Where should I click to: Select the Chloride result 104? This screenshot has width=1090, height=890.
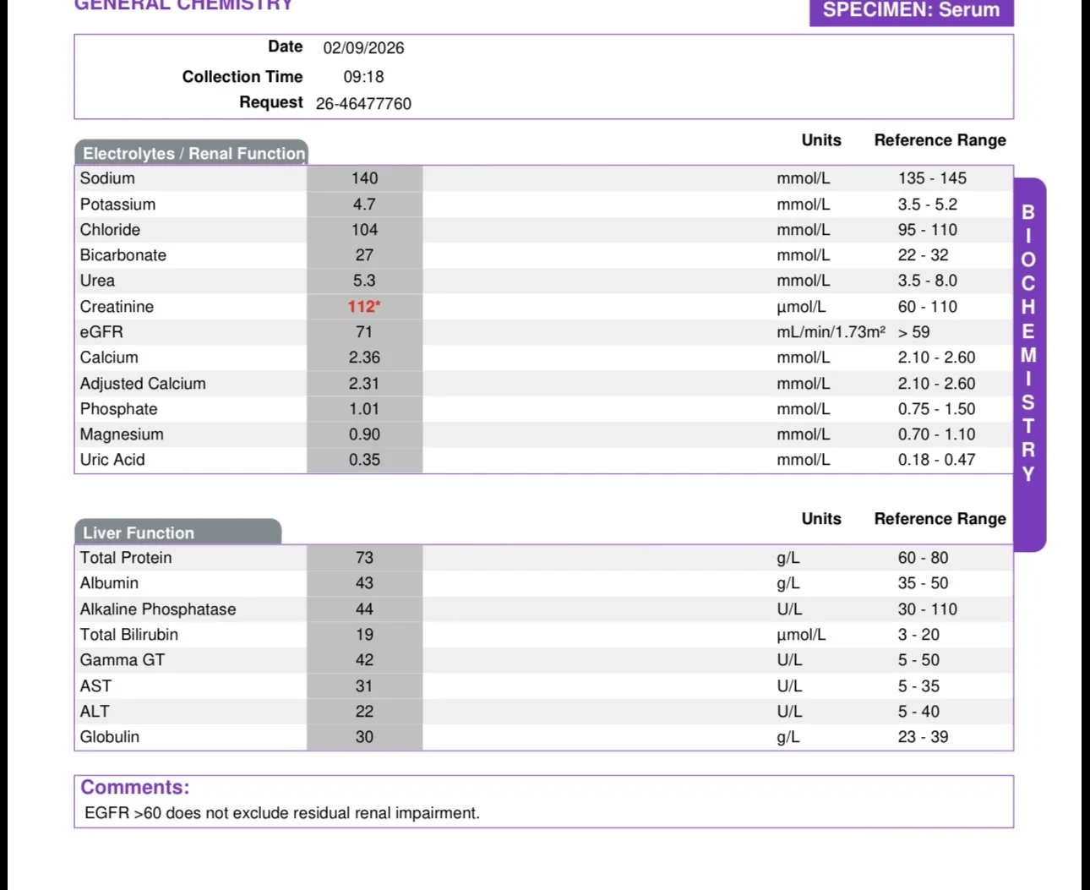pos(364,230)
